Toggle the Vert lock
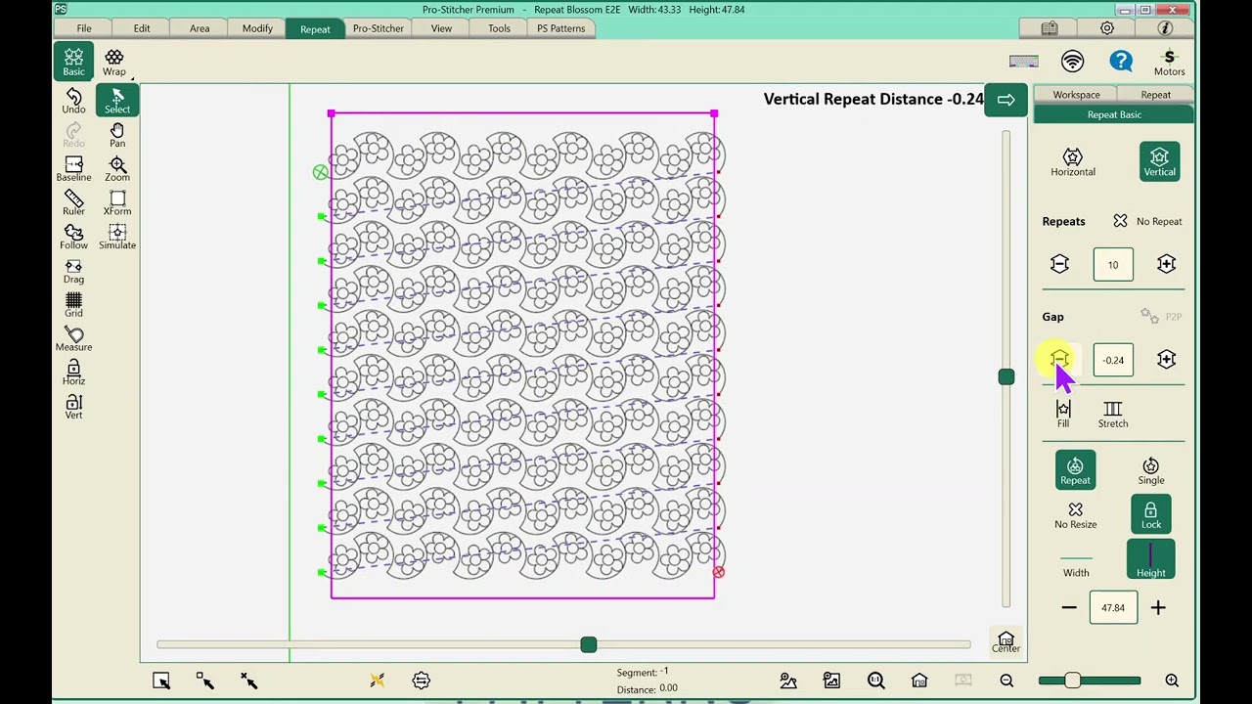The image size is (1252, 704). tap(73, 408)
